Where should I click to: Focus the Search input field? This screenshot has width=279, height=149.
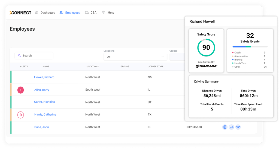pyautogui.click(x=34, y=56)
